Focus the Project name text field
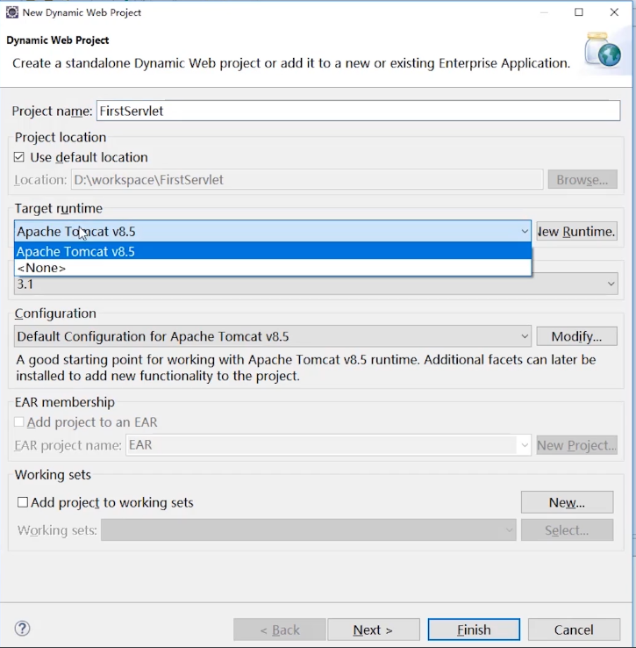636x648 pixels. (x=359, y=111)
